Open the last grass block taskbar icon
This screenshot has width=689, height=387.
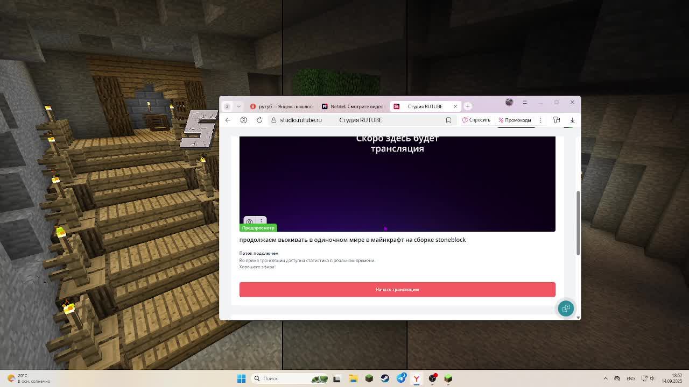coord(448,378)
